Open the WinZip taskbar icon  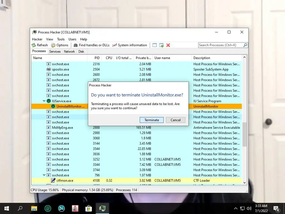click(75, 208)
